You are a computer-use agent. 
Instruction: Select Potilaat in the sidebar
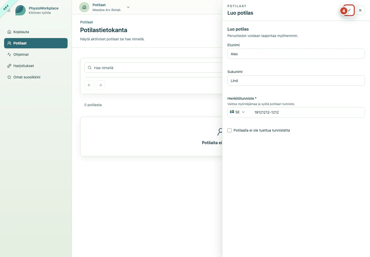[36, 43]
